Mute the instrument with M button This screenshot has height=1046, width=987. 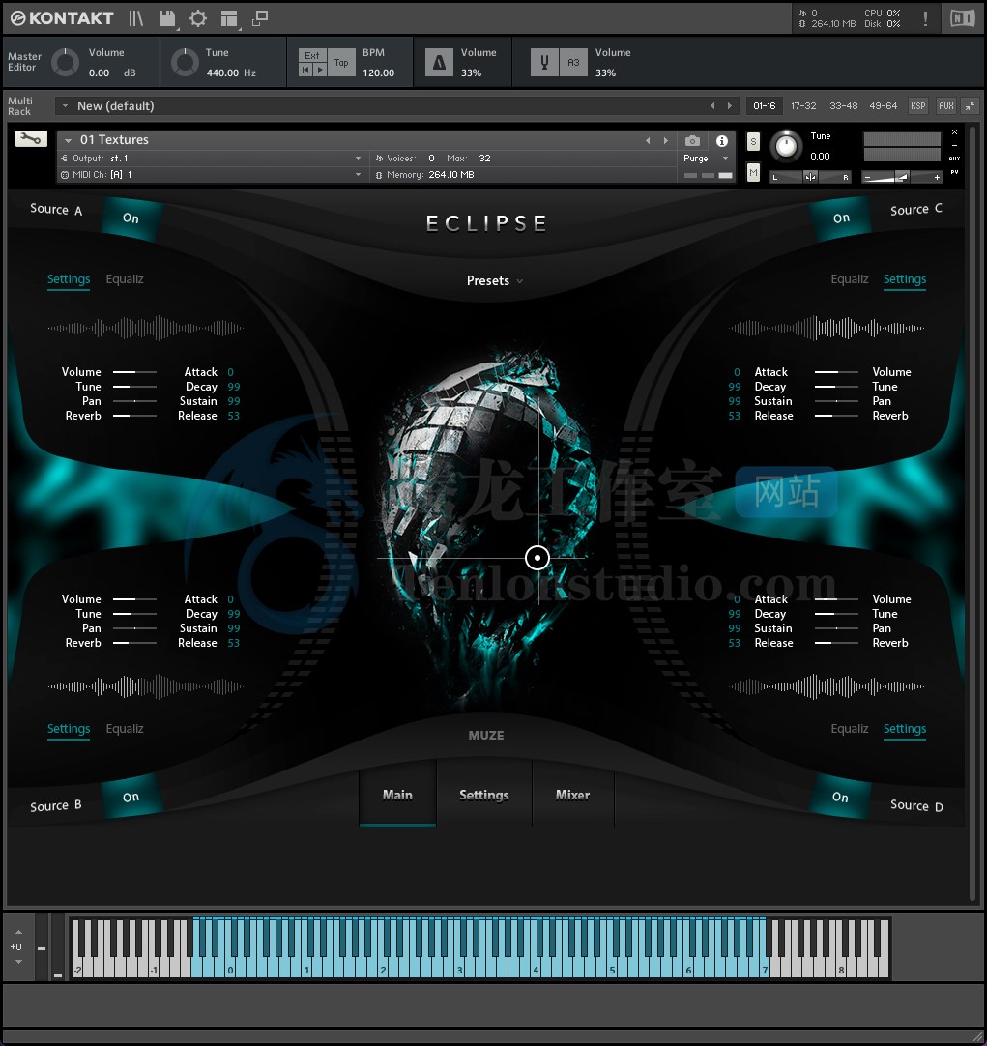pyautogui.click(x=753, y=173)
